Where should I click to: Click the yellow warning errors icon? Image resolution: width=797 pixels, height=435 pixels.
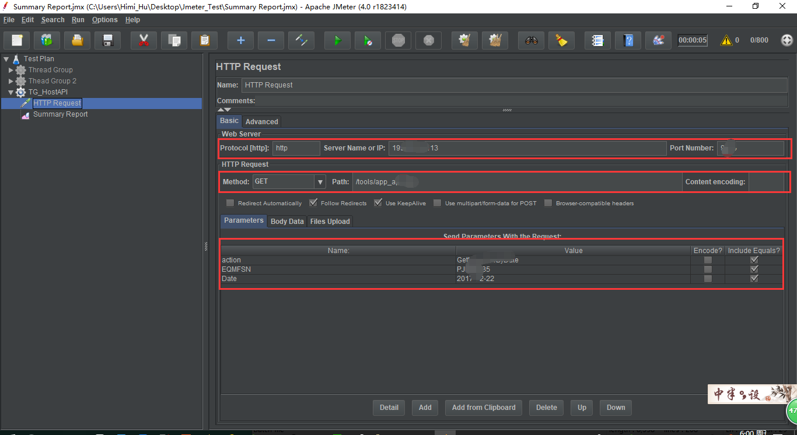[726, 40]
